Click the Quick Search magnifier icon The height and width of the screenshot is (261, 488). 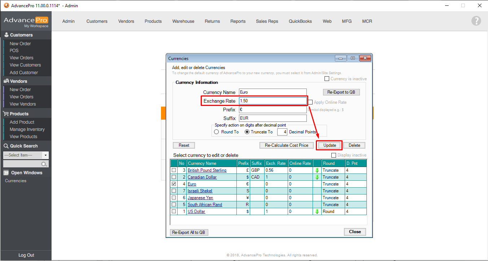pyautogui.click(x=44, y=164)
